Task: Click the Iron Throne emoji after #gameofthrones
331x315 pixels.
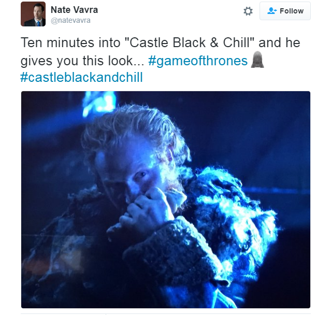Action: [x=257, y=60]
